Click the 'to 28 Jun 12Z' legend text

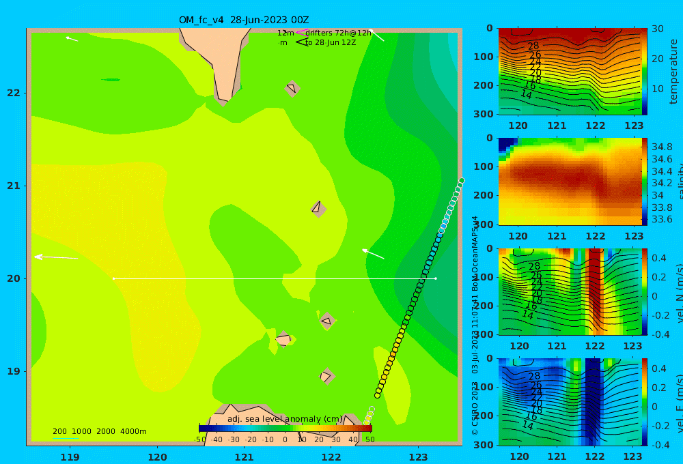(x=331, y=43)
